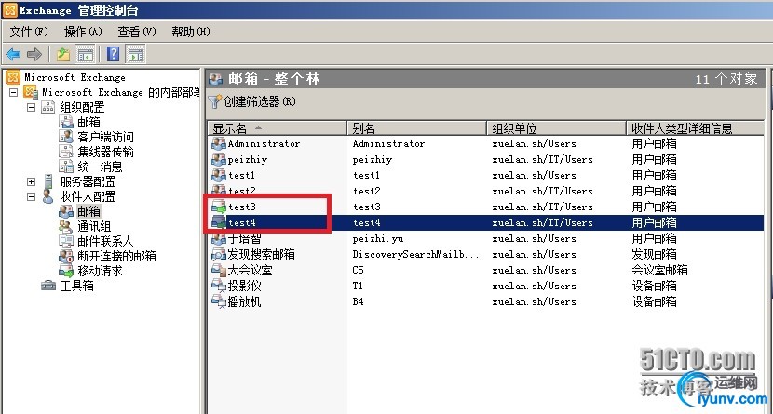Open the 文件(F) menu
Viewport: 773px width, 414px height.
(29, 32)
